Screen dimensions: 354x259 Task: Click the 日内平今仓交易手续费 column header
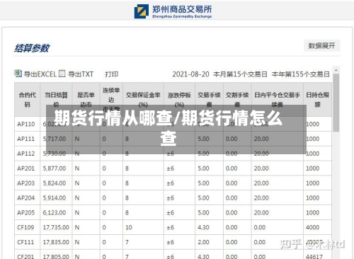[278, 100]
